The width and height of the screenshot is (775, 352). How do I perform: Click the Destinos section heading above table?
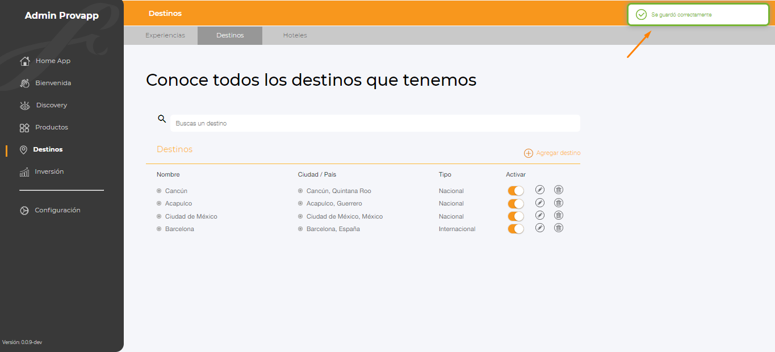174,149
